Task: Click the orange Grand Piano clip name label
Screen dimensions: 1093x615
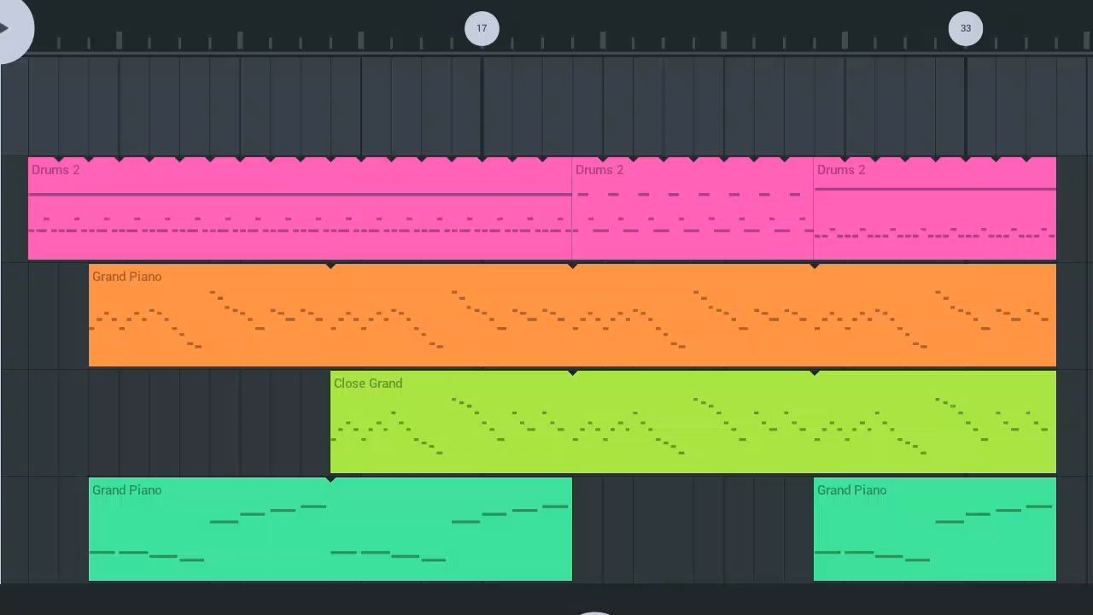Action: pos(126,277)
